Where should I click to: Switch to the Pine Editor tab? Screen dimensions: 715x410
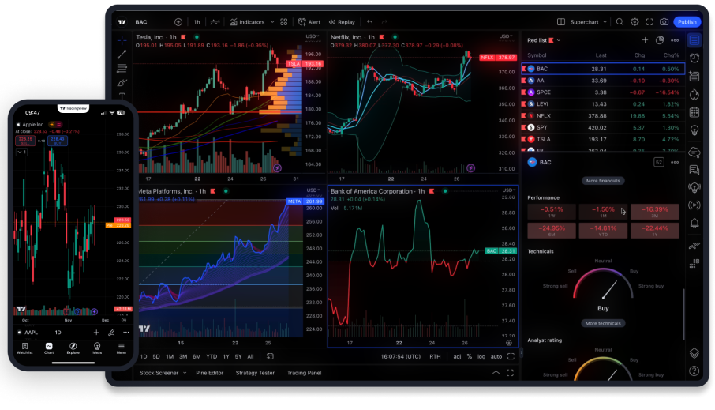212,372
